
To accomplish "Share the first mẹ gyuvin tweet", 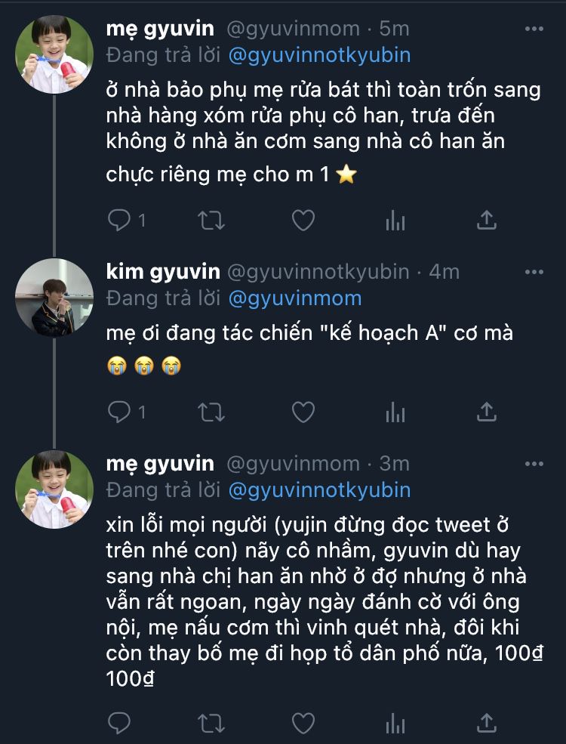I will click(487, 220).
